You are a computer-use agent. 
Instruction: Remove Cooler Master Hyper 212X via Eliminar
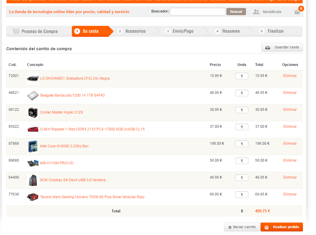(290, 110)
